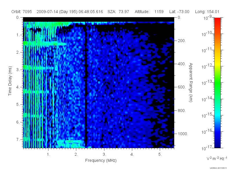
Task: Click the '10^-11' color scale tick label
Action: pos(207,50)
